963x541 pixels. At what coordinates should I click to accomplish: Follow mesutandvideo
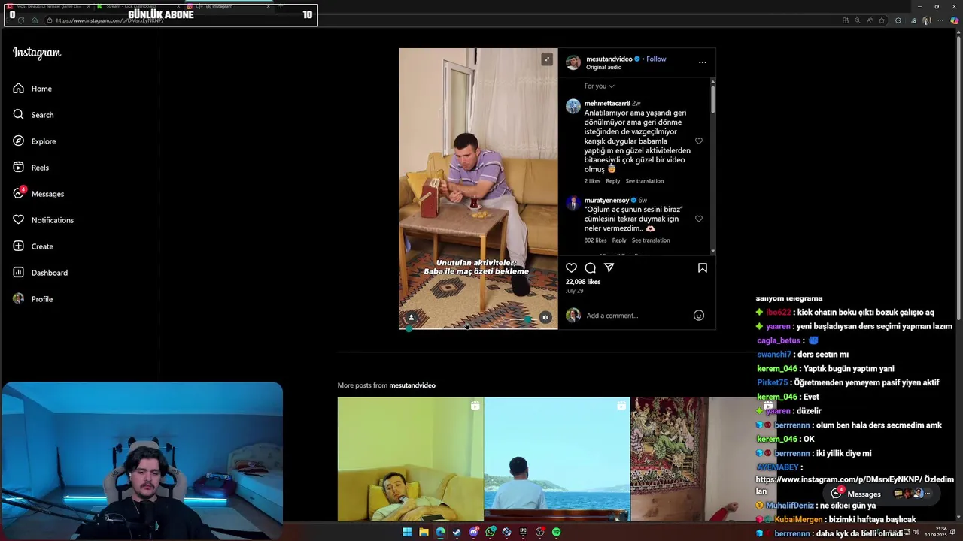(x=656, y=59)
